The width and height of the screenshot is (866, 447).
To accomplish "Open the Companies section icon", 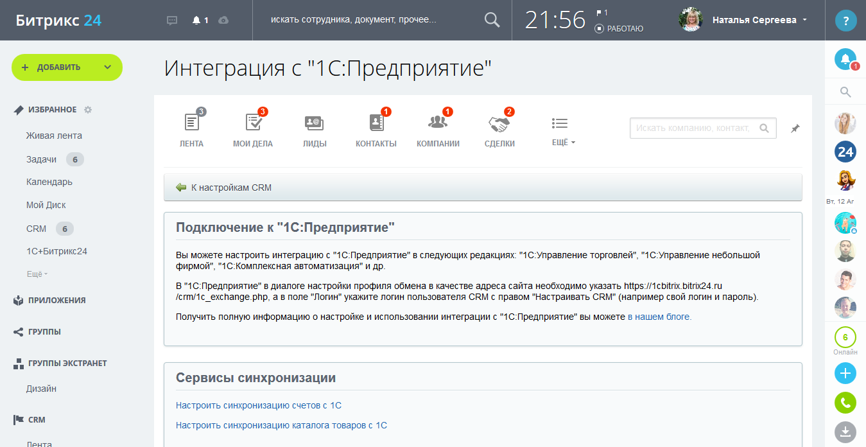I will point(437,123).
